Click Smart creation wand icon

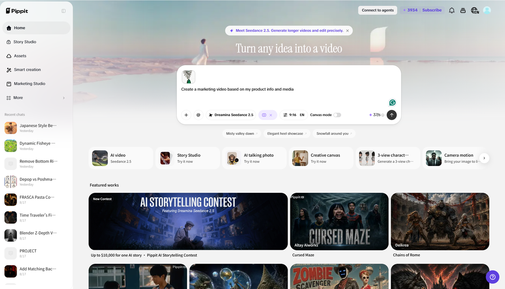pyautogui.click(x=9, y=70)
